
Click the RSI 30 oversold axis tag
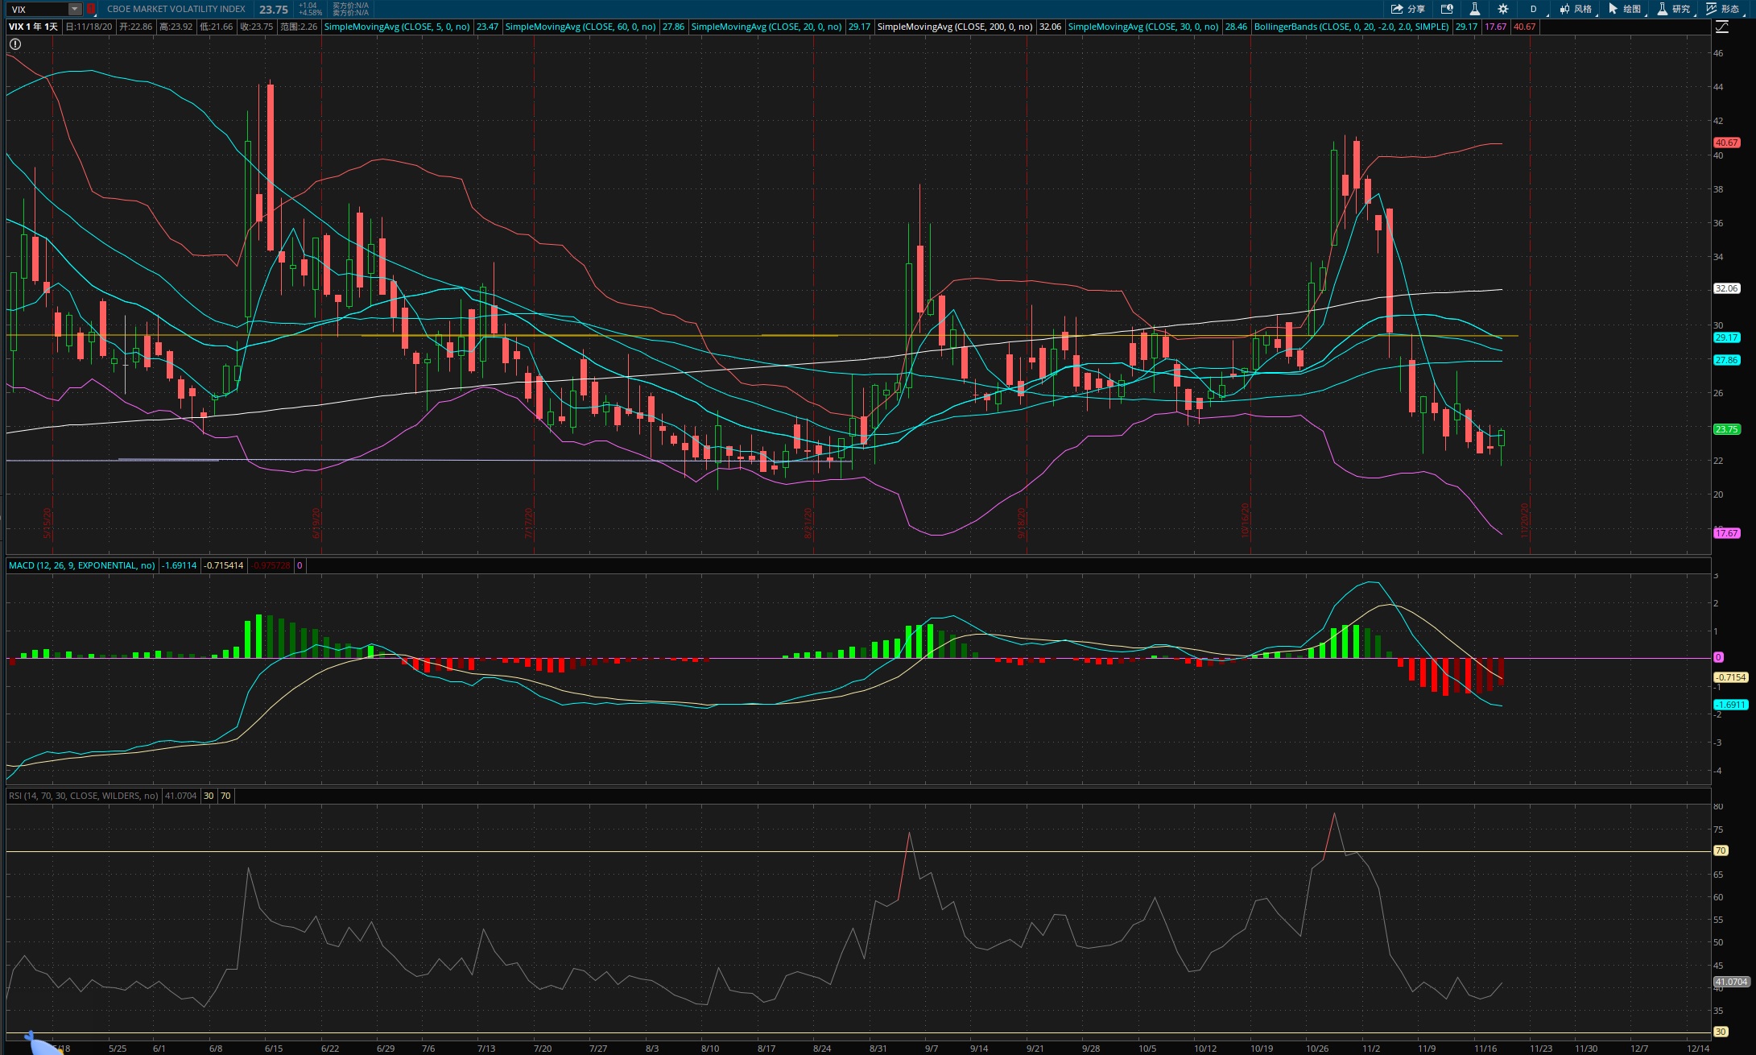pos(1721,1032)
